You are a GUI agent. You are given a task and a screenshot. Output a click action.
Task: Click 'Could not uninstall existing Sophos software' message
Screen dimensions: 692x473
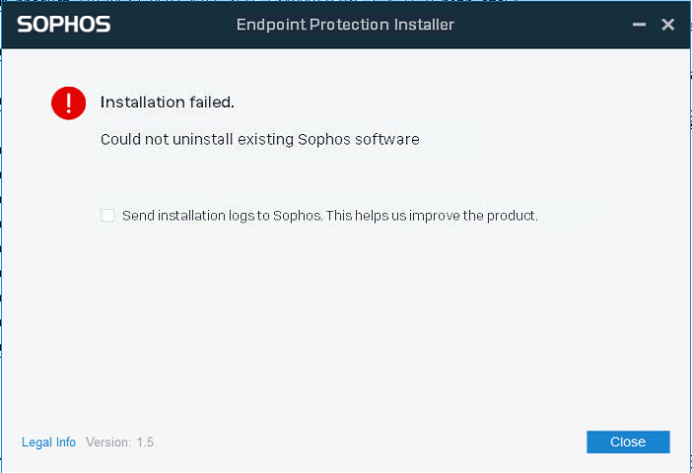(x=260, y=139)
